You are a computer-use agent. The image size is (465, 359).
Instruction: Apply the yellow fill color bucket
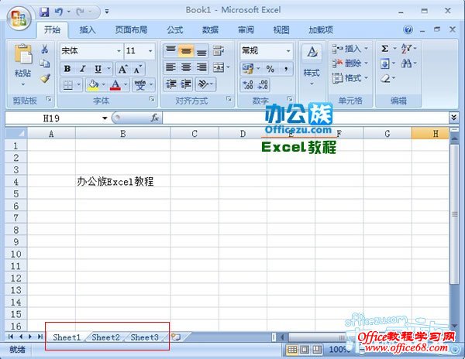coord(93,85)
